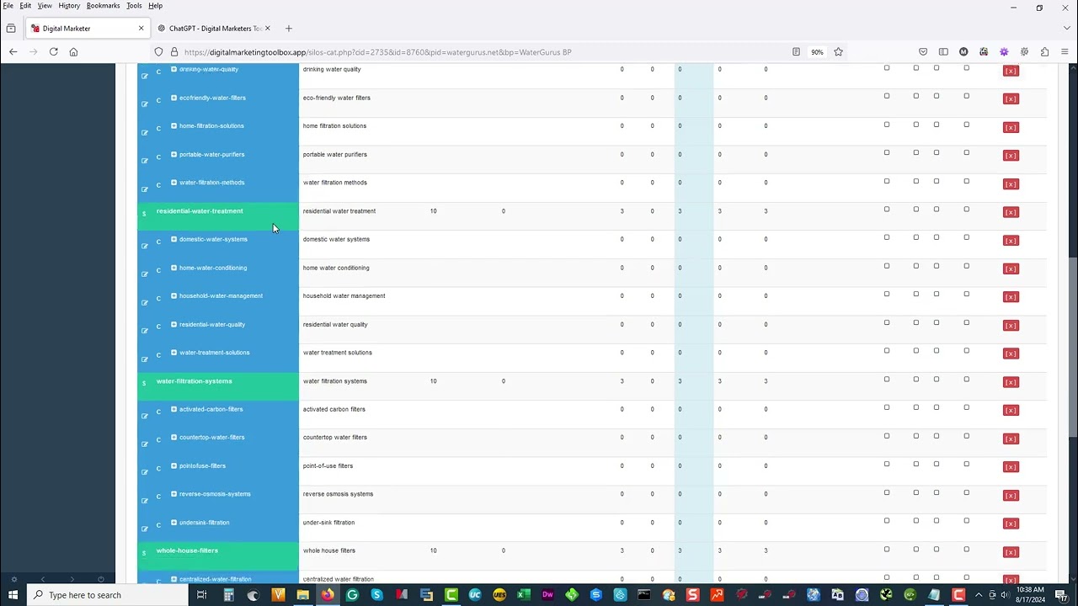Toggle reader view icon in address bar
The height and width of the screenshot is (606, 1078).
tap(796, 52)
